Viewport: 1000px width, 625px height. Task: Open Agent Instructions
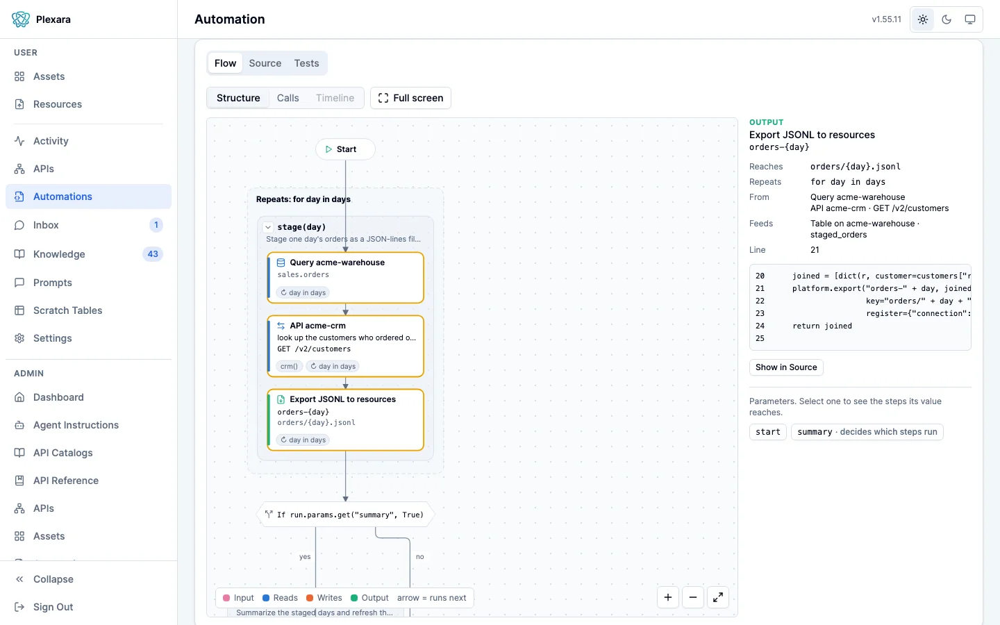click(88, 425)
